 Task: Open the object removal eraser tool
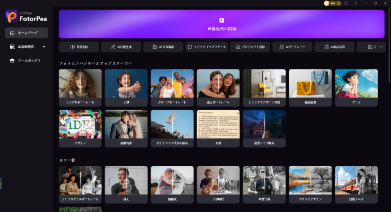[x=250, y=47]
